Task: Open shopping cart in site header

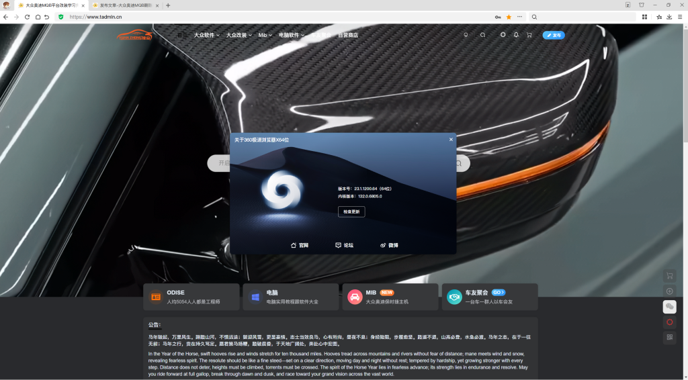Action: pyautogui.click(x=529, y=35)
